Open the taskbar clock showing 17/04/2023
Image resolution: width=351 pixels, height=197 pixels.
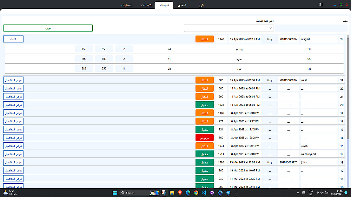point(337,193)
